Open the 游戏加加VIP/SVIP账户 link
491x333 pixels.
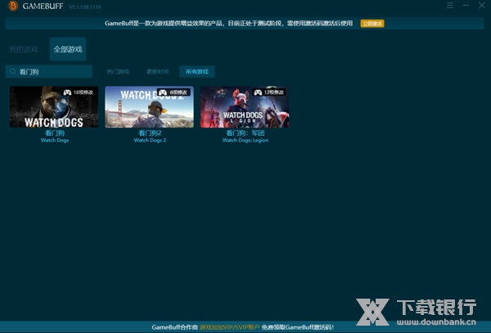click(x=228, y=326)
